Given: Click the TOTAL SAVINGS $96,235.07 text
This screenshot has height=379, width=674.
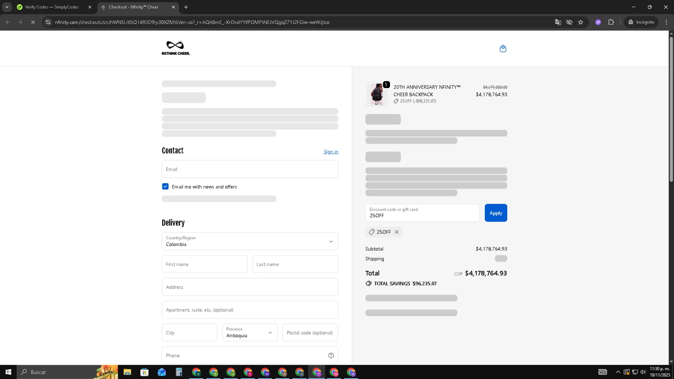Looking at the screenshot, I should click(x=405, y=284).
